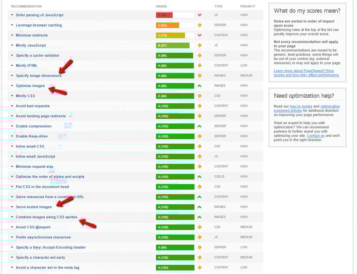The image size is (357, 274).
Task: Open the how to guides link
Action: coord(301,106)
